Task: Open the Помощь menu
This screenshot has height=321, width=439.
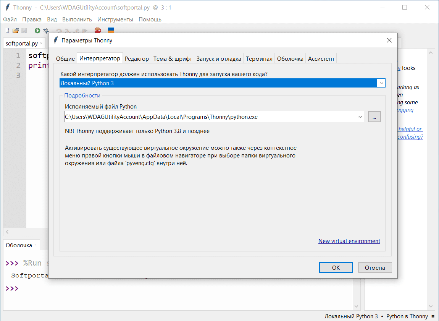Action: [x=150, y=19]
